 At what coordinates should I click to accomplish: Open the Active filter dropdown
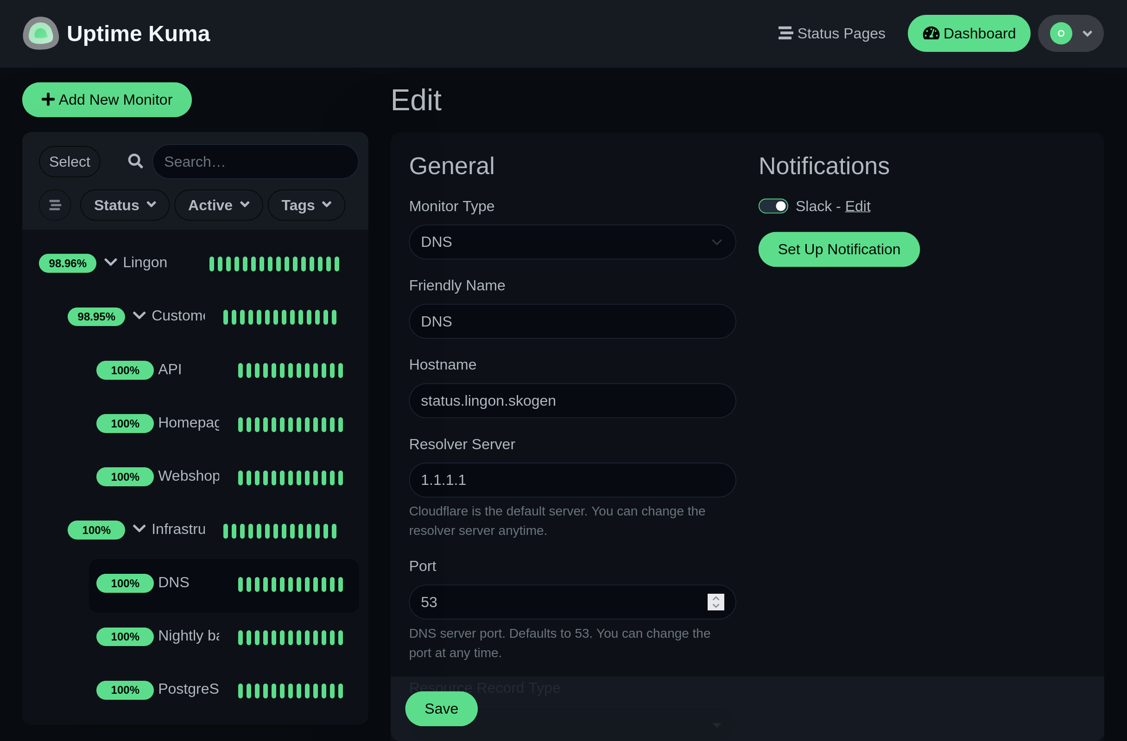pyautogui.click(x=219, y=205)
